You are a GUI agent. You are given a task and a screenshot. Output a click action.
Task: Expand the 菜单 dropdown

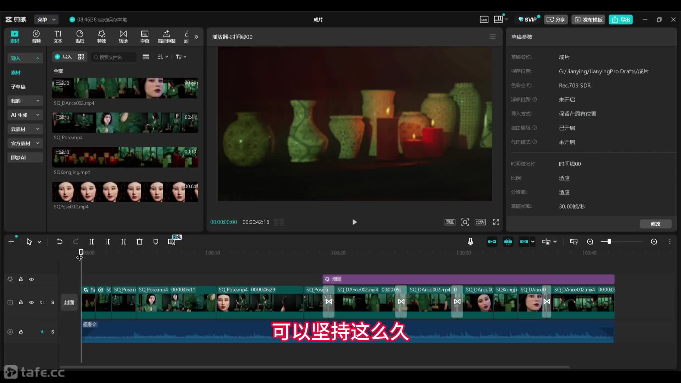point(46,20)
